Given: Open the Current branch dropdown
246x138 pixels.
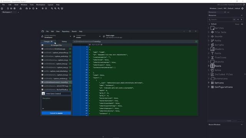Looking at the screenshot, I should pos(87,36).
